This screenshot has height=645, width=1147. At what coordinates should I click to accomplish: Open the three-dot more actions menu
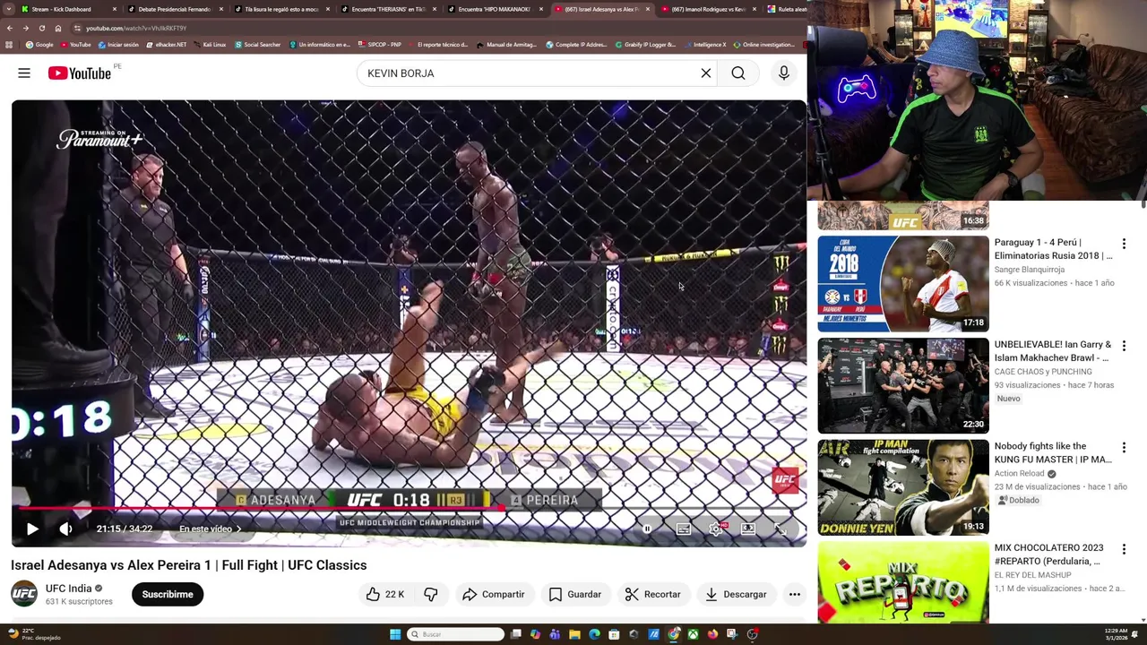tap(794, 594)
